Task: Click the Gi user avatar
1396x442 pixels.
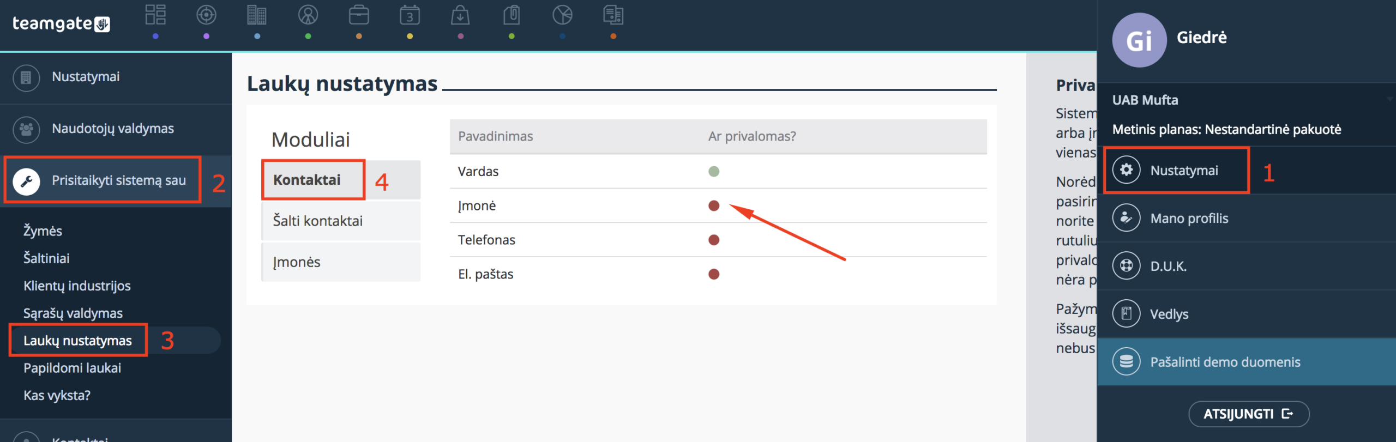Action: [1139, 40]
